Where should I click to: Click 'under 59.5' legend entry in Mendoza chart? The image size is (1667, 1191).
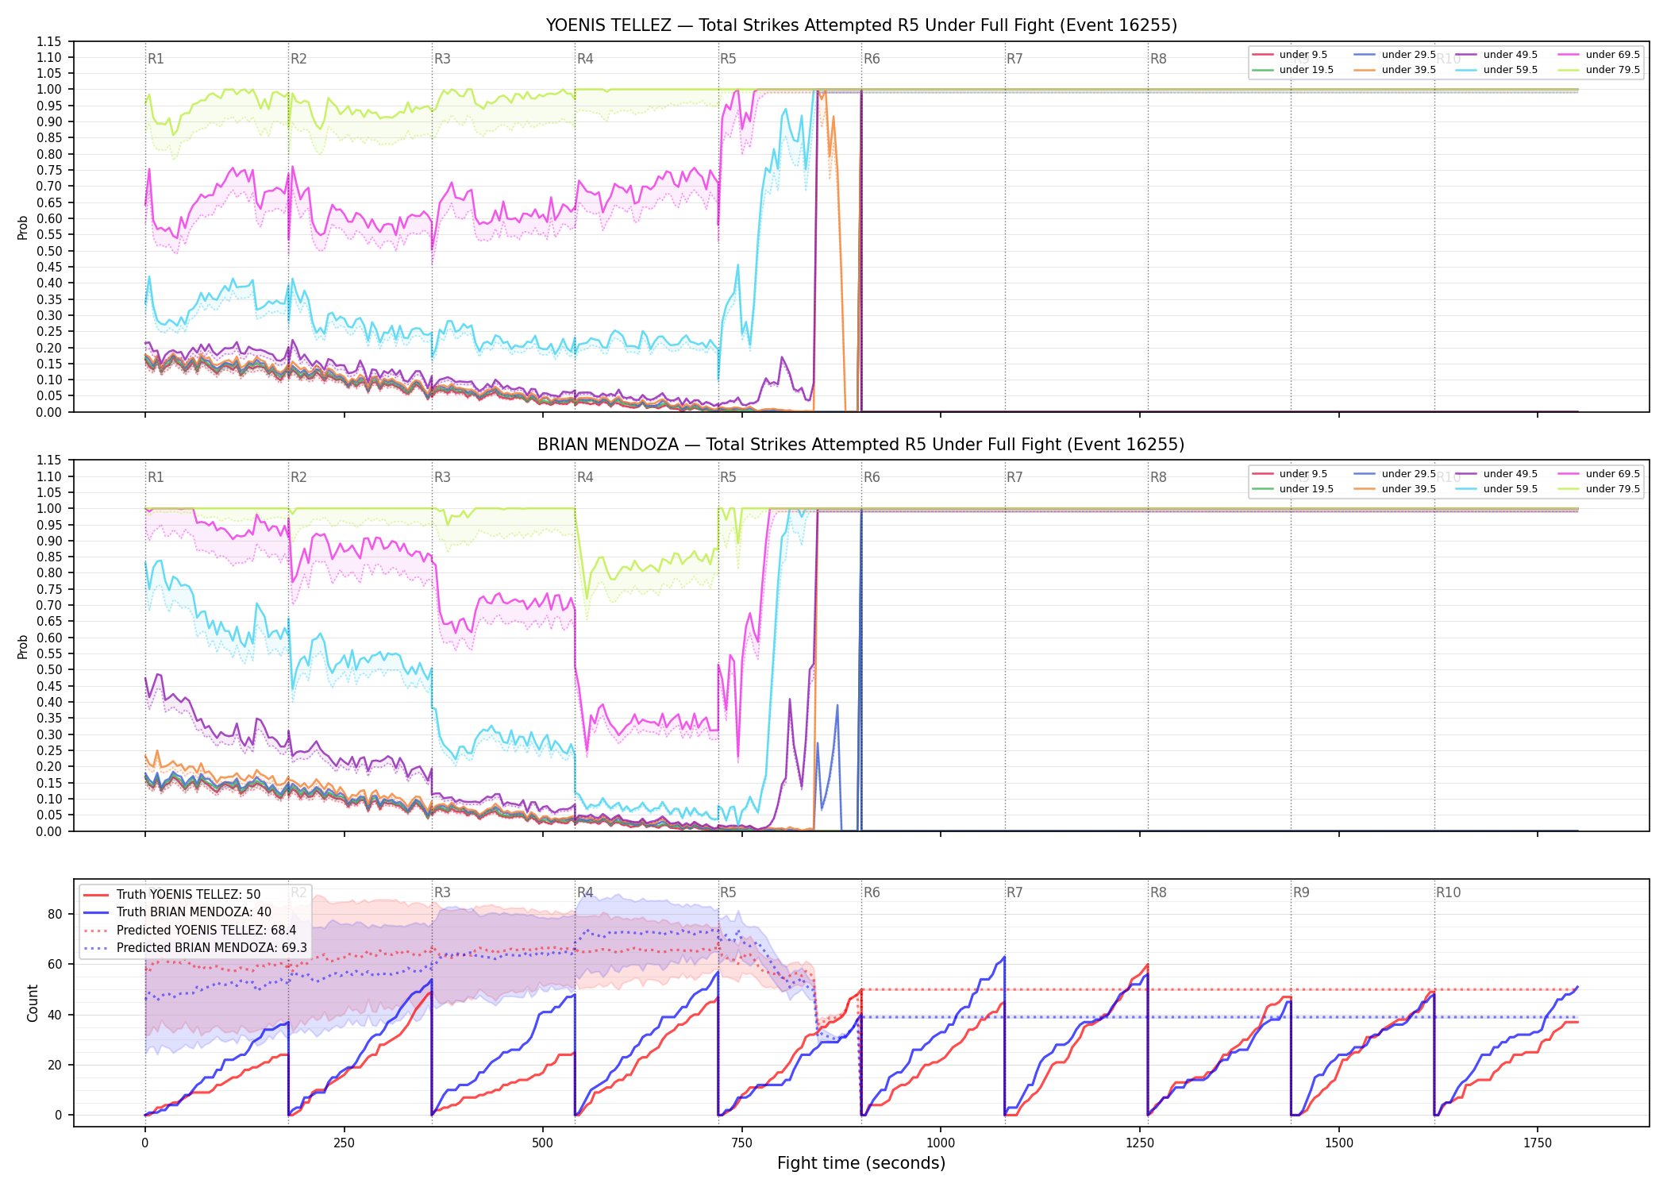click(1497, 489)
